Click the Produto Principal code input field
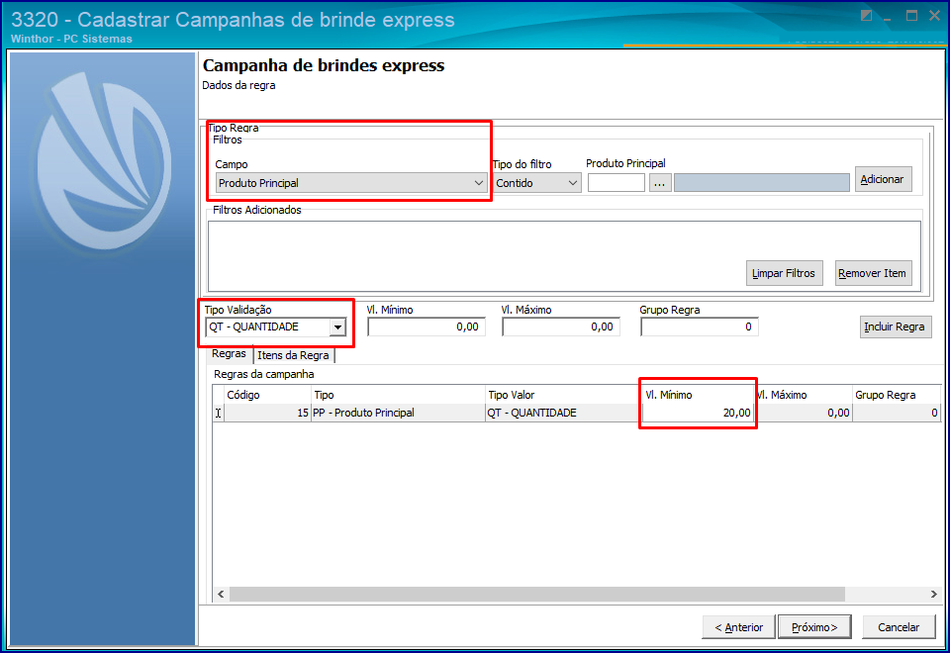The image size is (950, 653). 617,182
